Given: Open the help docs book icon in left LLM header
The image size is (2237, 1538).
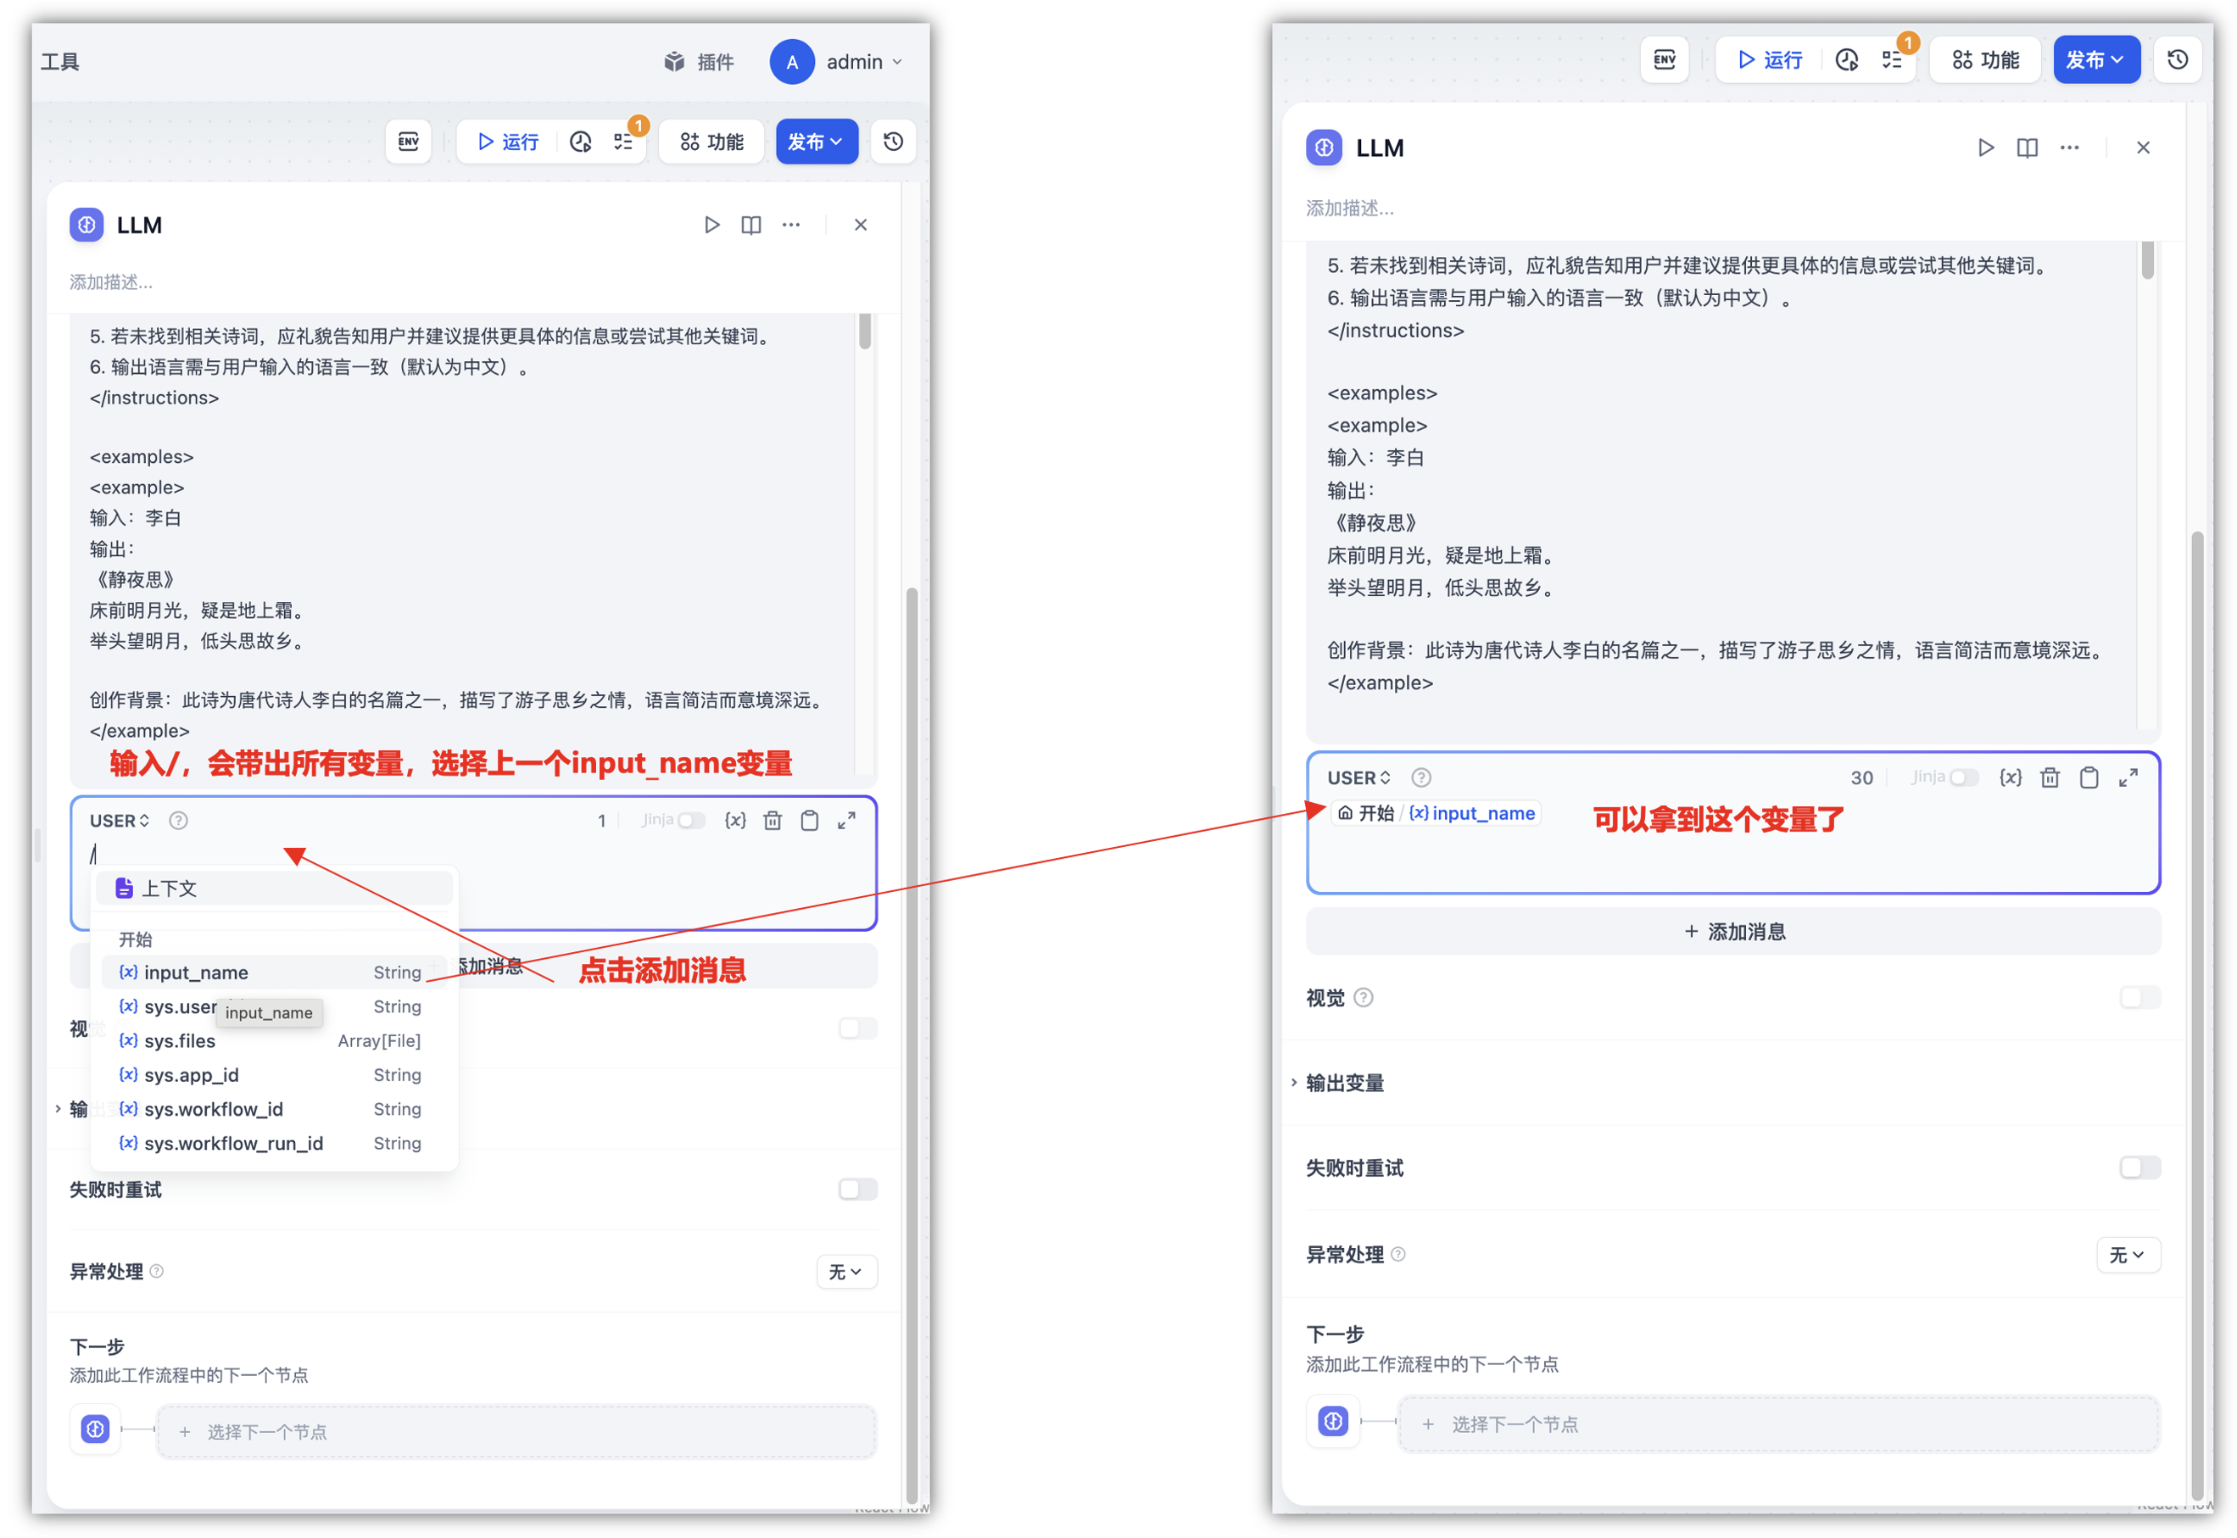Looking at the screenshot, I should click(x=750, y=225).
